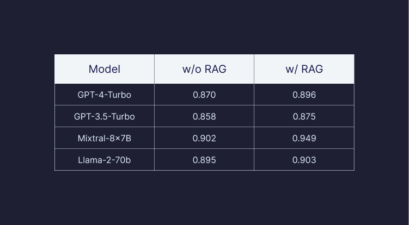Image resolution: width=409 pixels, height=225 pixels.
Task: Click the word Turbo in GPT-4-Turbo
Action: [120, 95]
